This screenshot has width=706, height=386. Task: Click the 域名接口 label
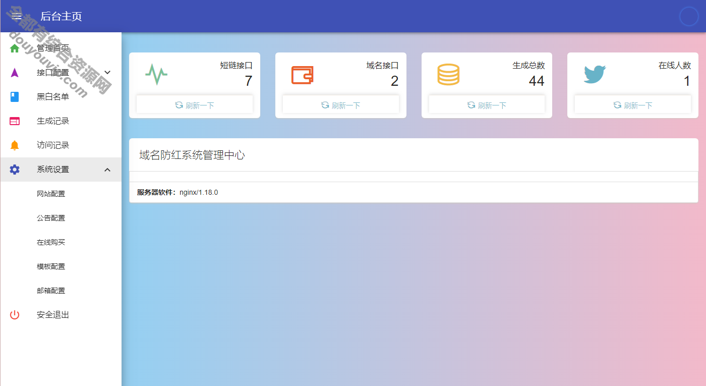[x=382, y=66]
